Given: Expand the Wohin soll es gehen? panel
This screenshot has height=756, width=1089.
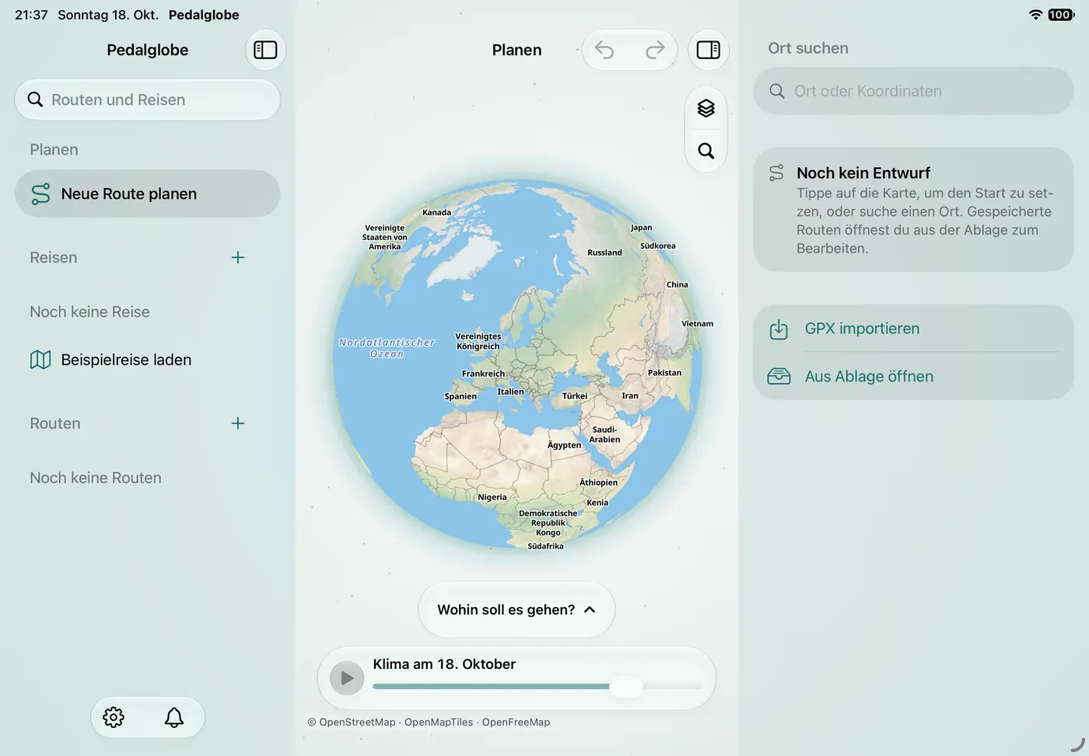Looking at the screenshot, I should [x=516, y=610].
